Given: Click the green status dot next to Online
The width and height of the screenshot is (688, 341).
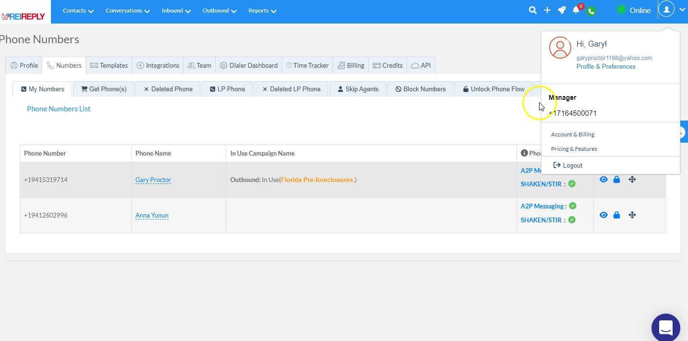Looking at the screenshot, I should [x=620, y=9].
